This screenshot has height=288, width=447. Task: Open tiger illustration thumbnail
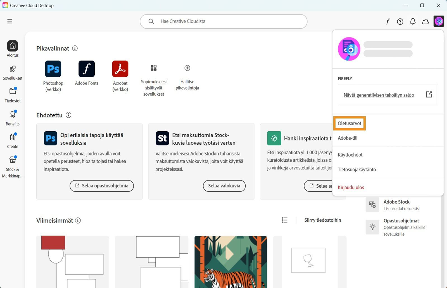pos(230,262)
